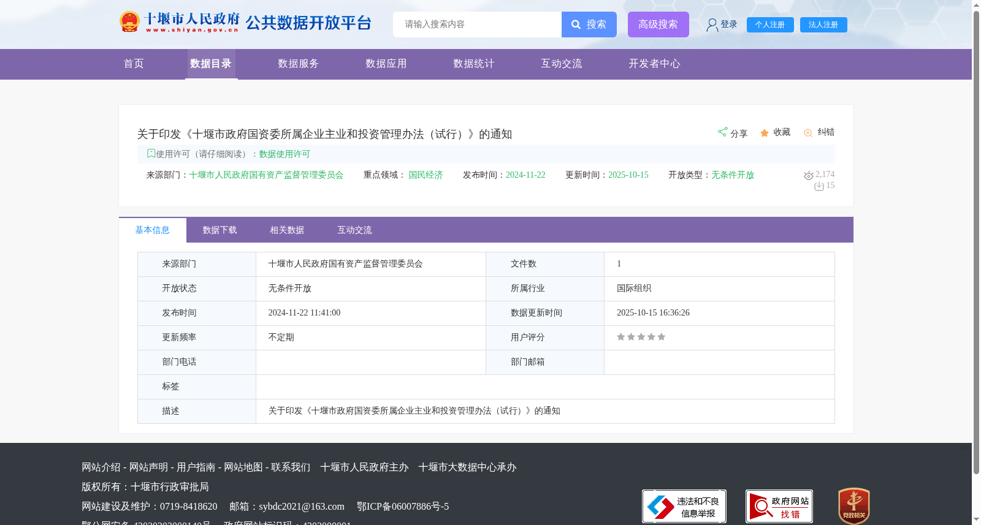Viewport: 981px width, 525px height.
Task: Open 开发者中心 in the navigation bar
Action: pyautogui.click(x=655, y=64)
